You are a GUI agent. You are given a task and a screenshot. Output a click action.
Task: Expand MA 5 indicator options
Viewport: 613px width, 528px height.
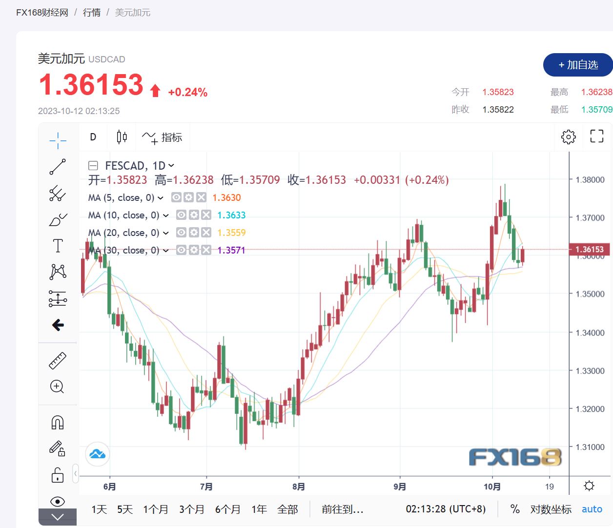tap(160, 198)
